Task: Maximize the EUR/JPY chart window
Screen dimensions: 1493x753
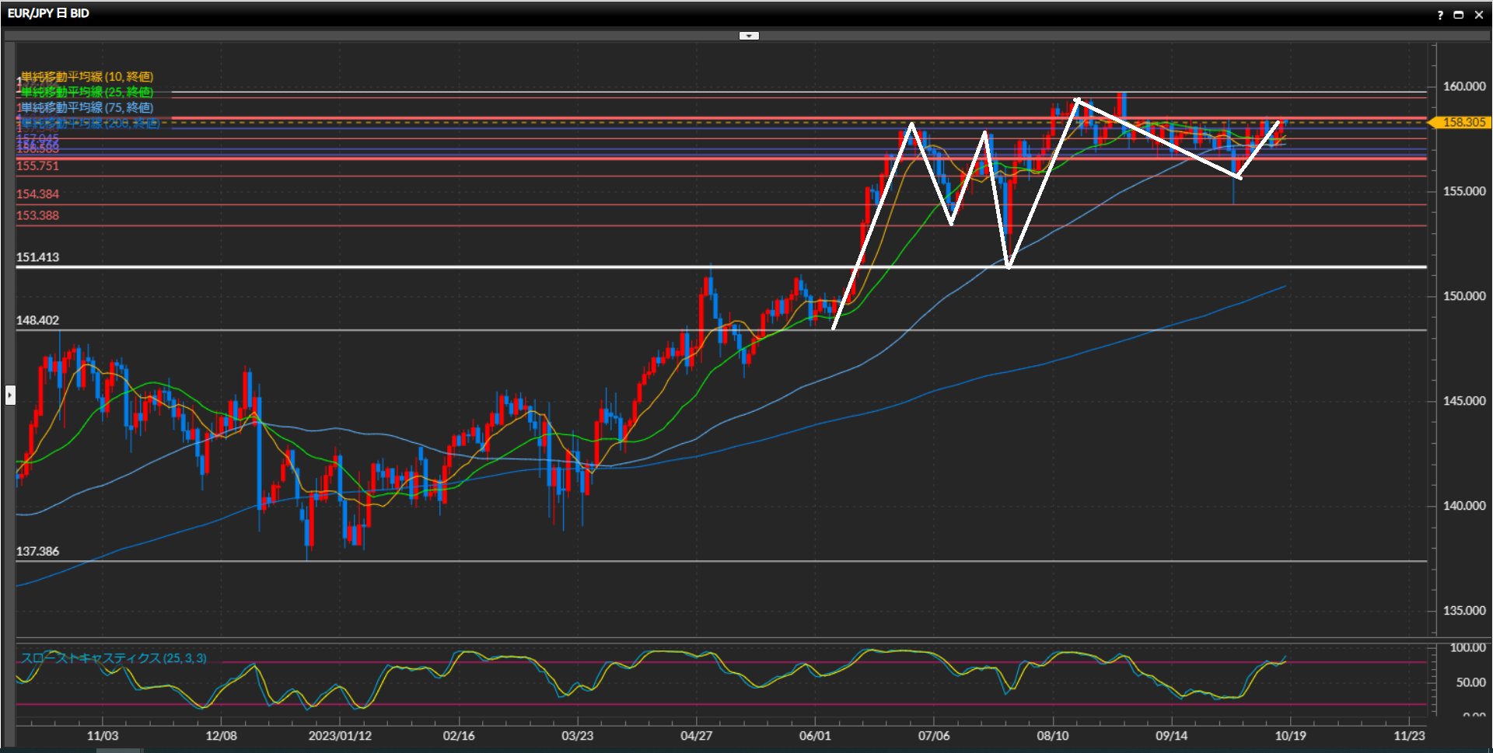Action: coord(1459,15)
